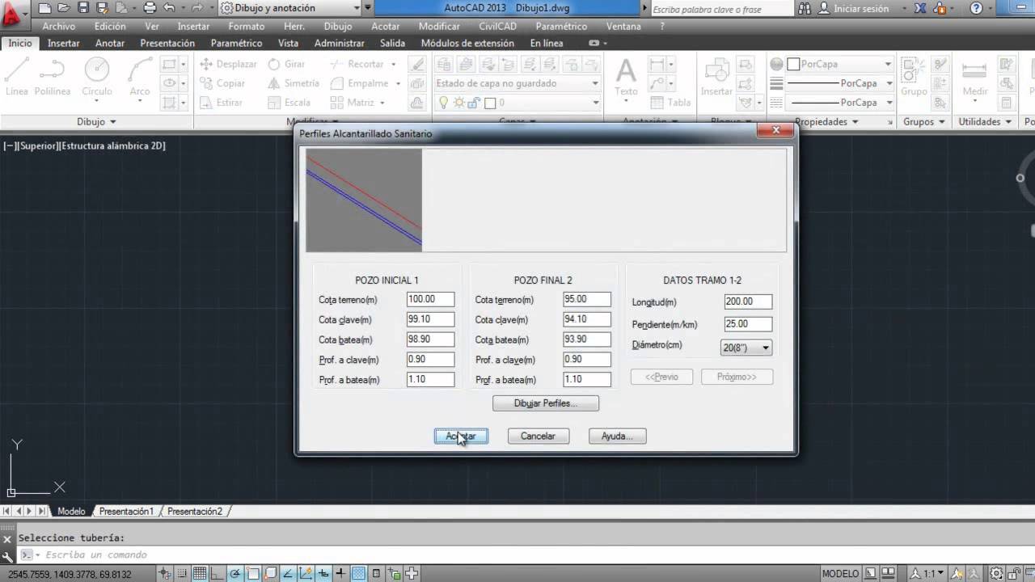Click the Próximo>> button
Image resolution: width=1035 pixels, height=582 pixels.
(x=737, y=377)
